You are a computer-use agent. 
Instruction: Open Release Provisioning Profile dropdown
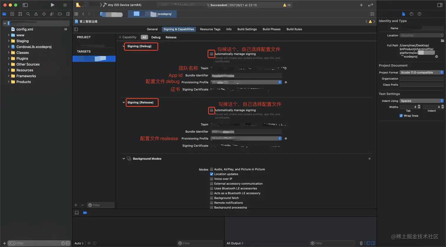246,139
